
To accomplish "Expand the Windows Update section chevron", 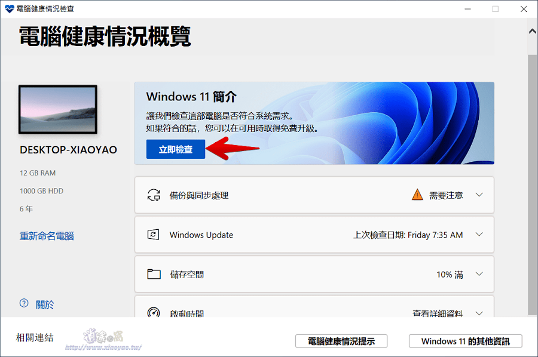I will [479, 235].
